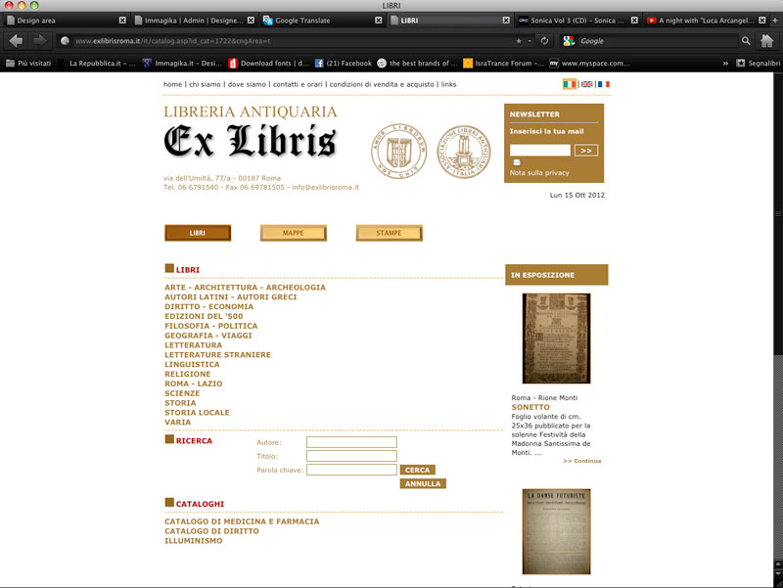Open the Immagika.it bookmark
Viewport: 783px width, 588px height.
[x=182, y=64]
